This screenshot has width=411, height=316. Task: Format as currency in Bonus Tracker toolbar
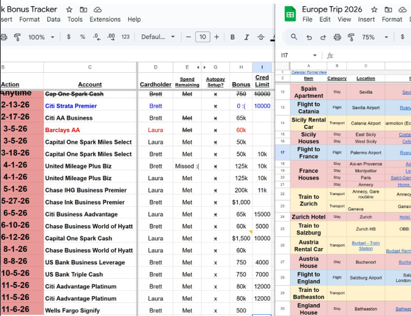tap(68, 37)
